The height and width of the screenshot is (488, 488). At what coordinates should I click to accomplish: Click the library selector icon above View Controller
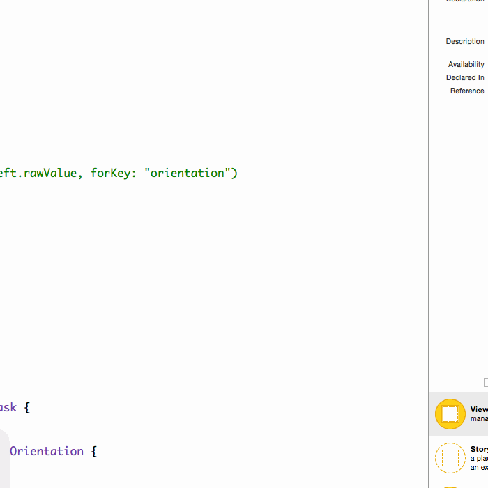(485, 382)
